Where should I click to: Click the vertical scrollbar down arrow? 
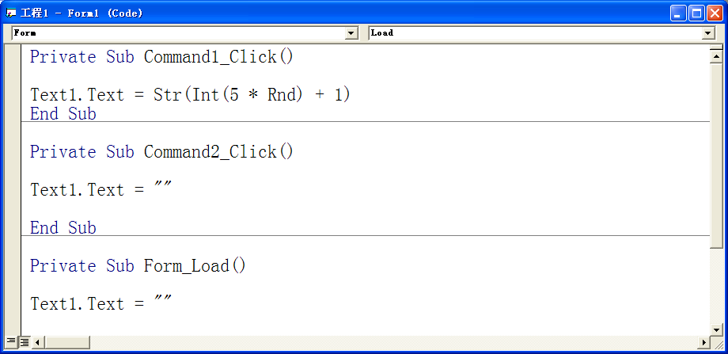(x=716, y=330)
